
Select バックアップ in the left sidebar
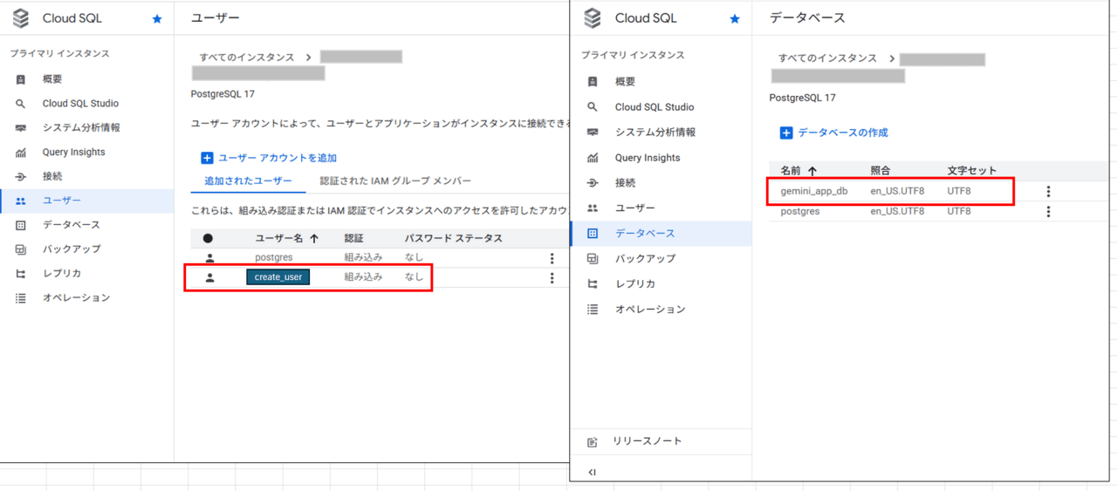click(72, 249)
